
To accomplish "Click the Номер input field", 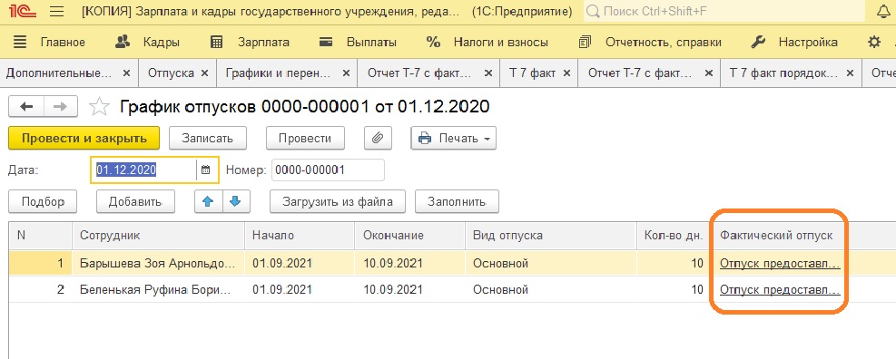I will pyautogui.click(x=328, y=170).
